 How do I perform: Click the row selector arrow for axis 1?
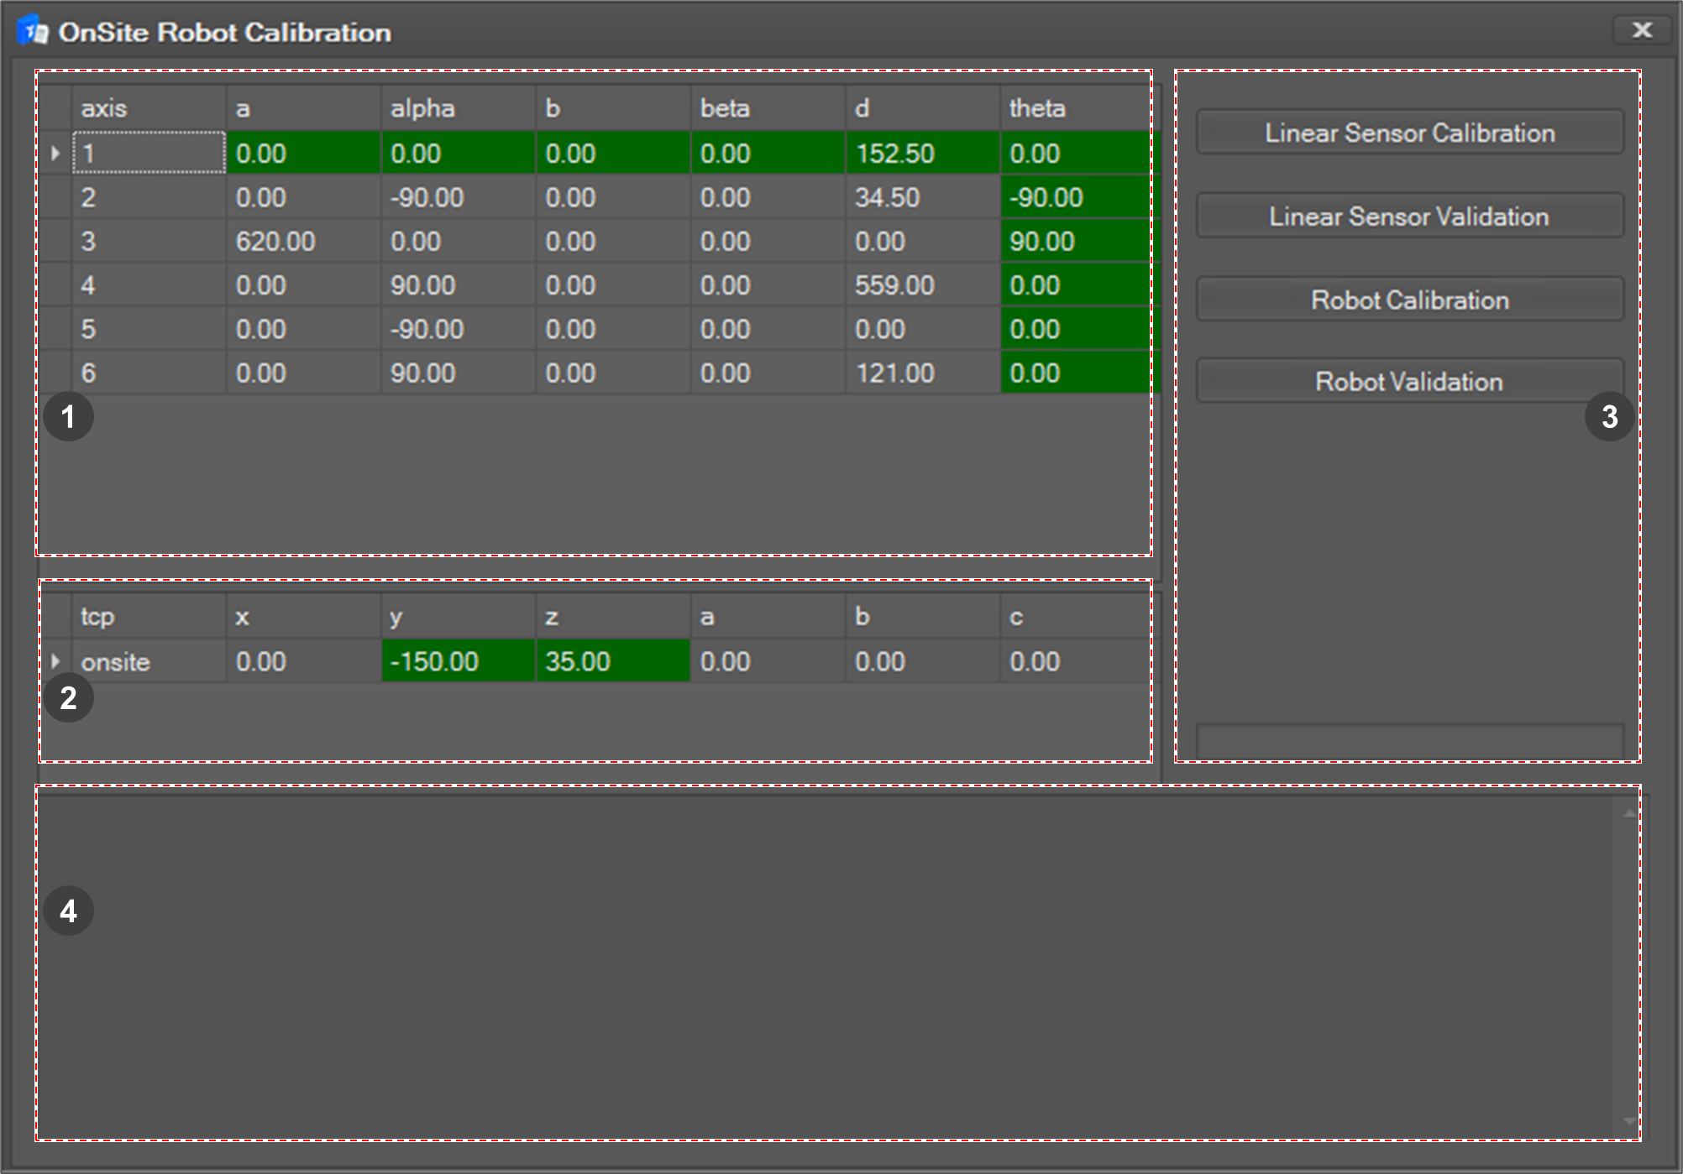(x=55, y=153)
